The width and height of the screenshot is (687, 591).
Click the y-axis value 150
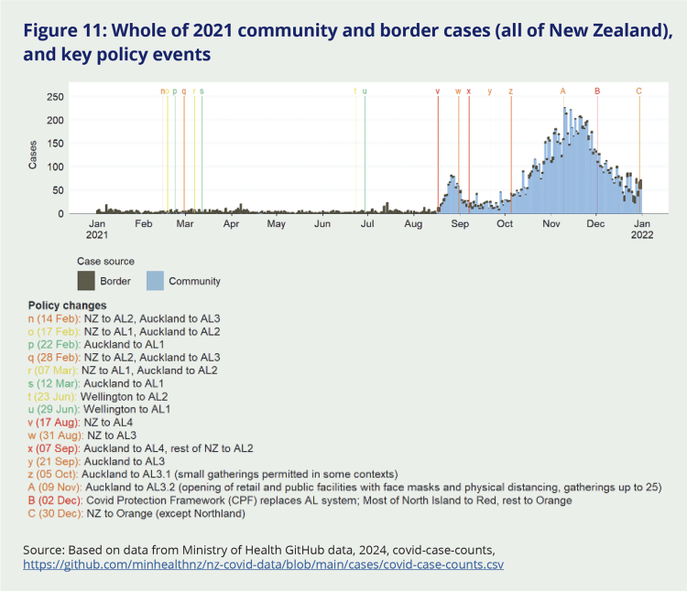coord(55,144)
